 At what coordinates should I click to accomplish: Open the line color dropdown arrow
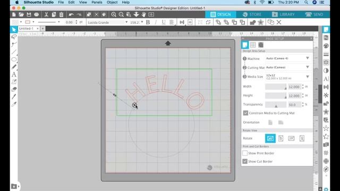coord(33,22)
